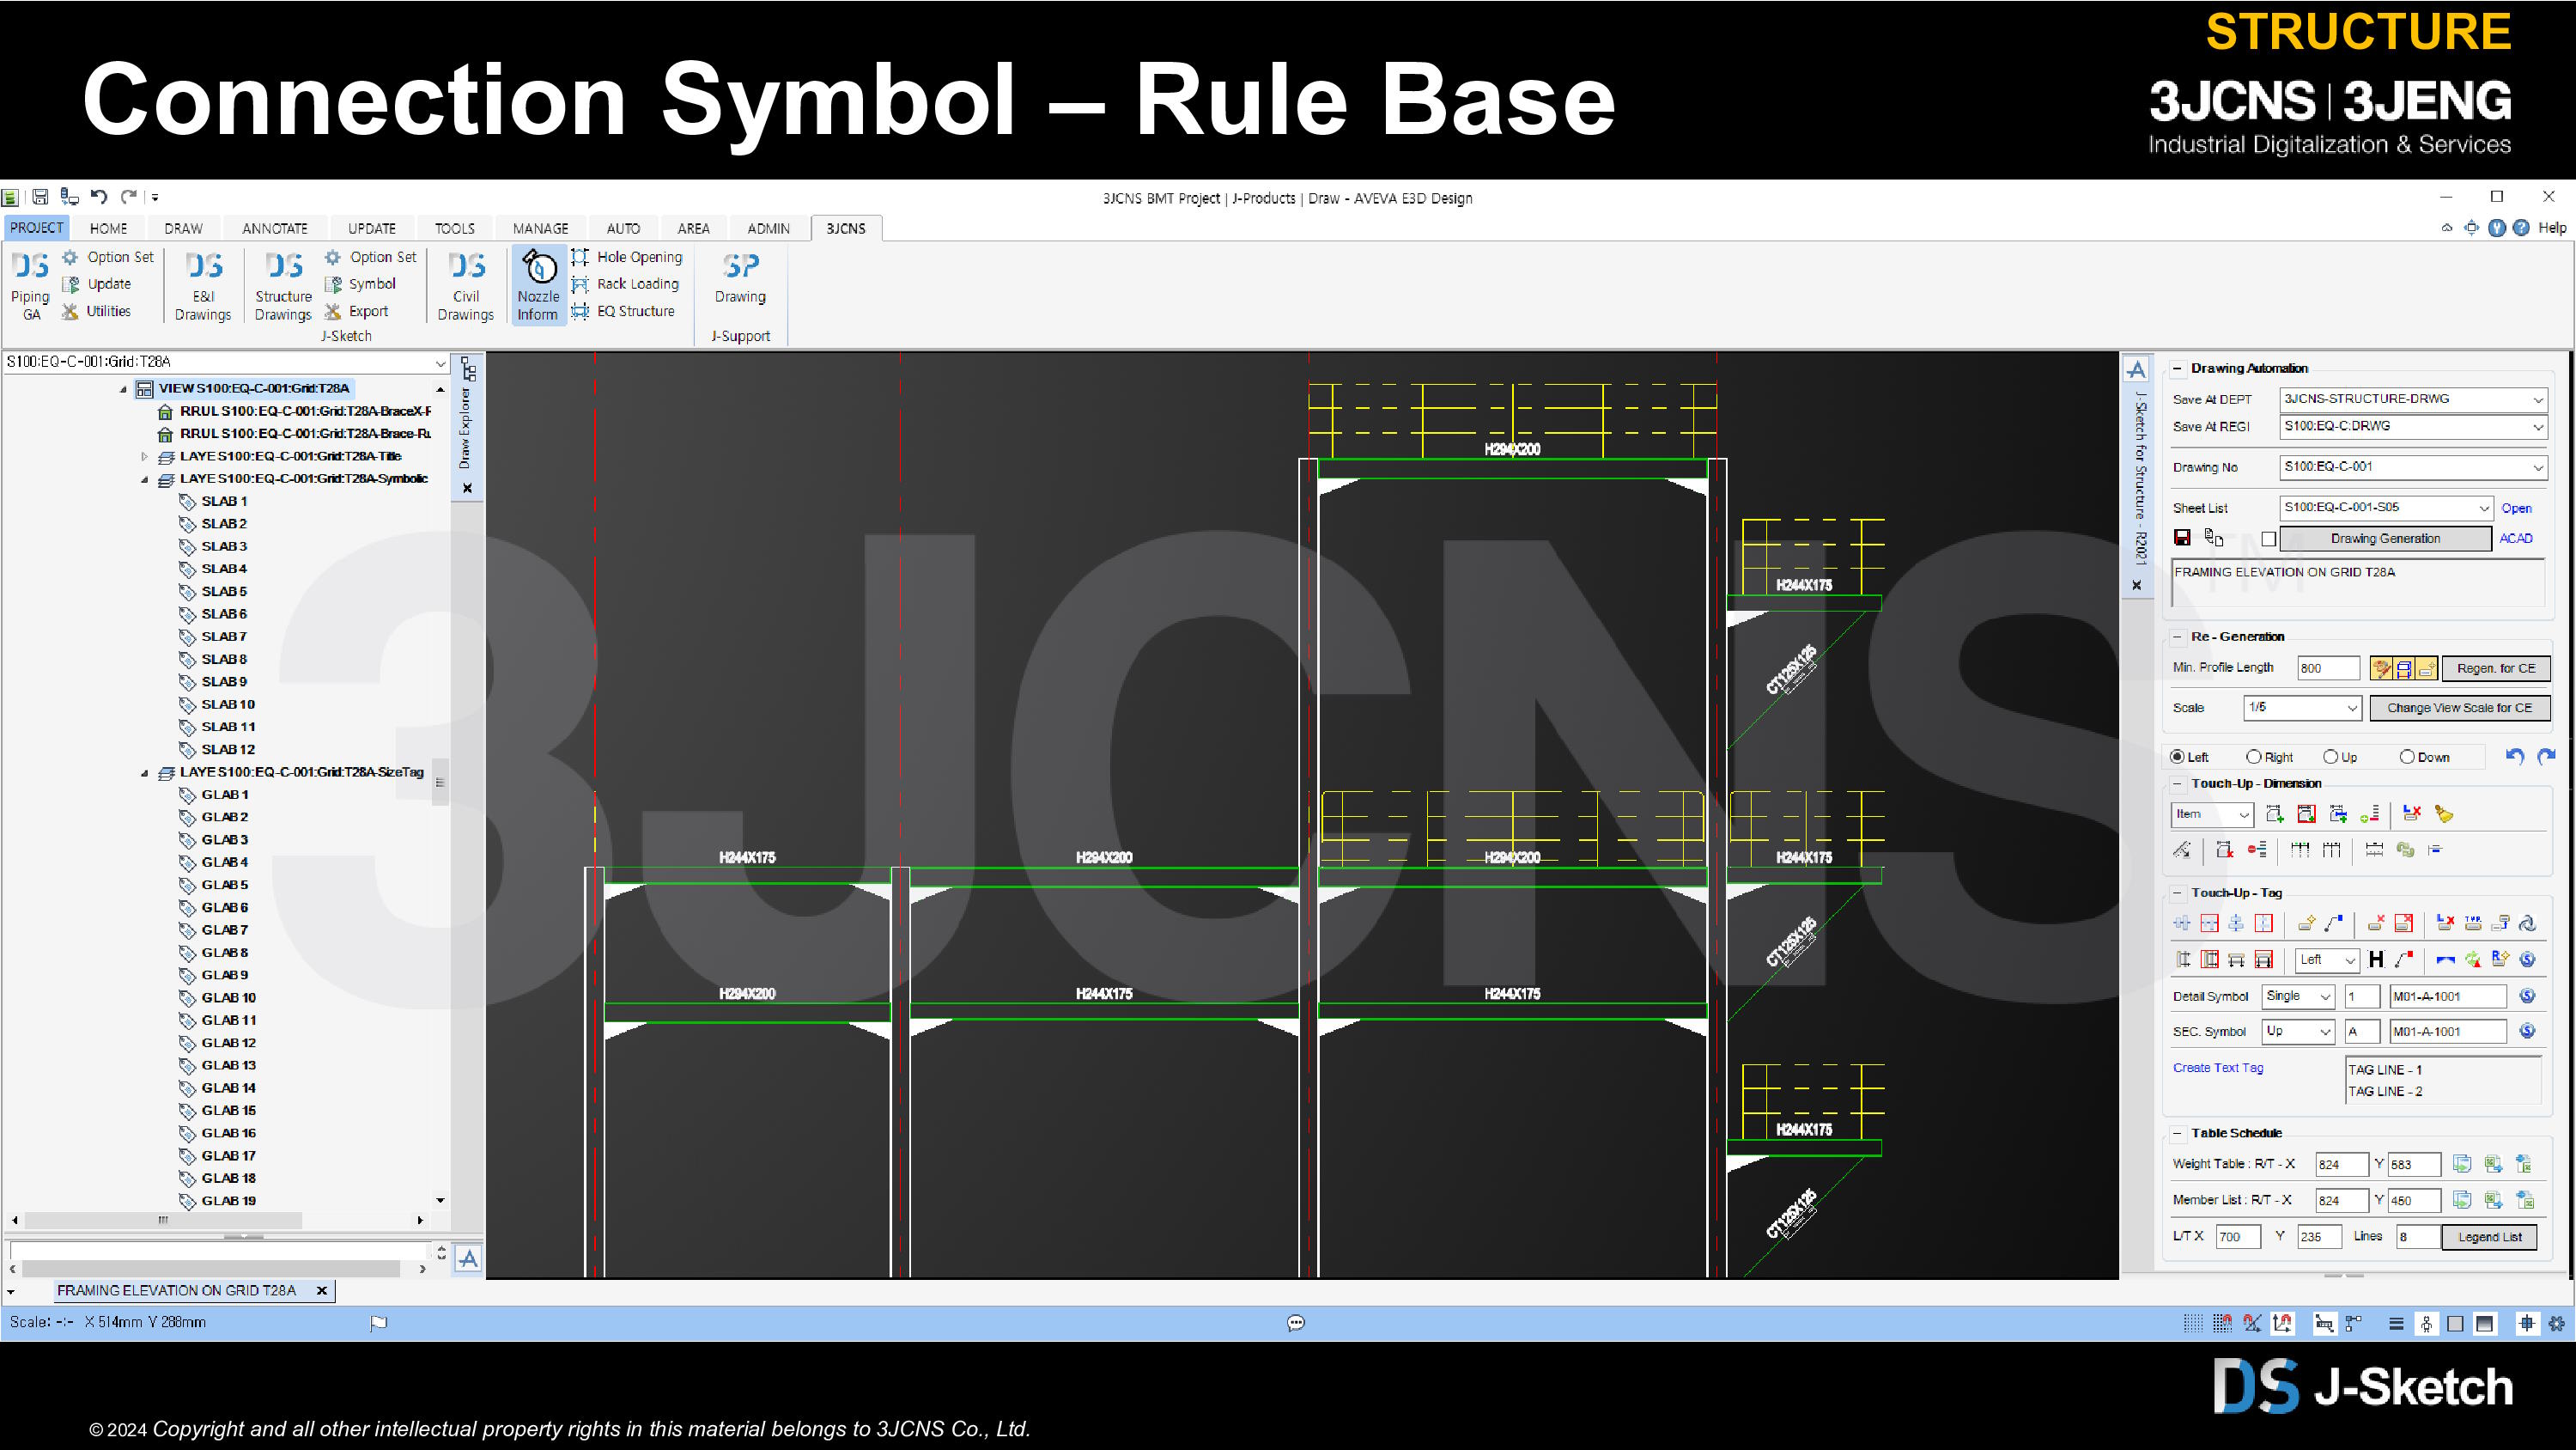Click the Undo icon in title bar

coord(98,197)
